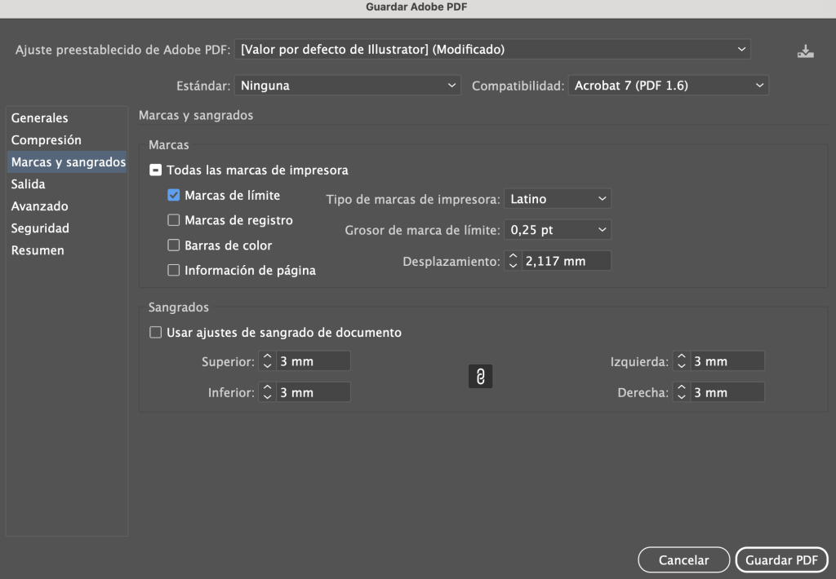Click the Izquierda bleed stepper arrows
Screen dimensions: 836x579
[x=682, y=361]
